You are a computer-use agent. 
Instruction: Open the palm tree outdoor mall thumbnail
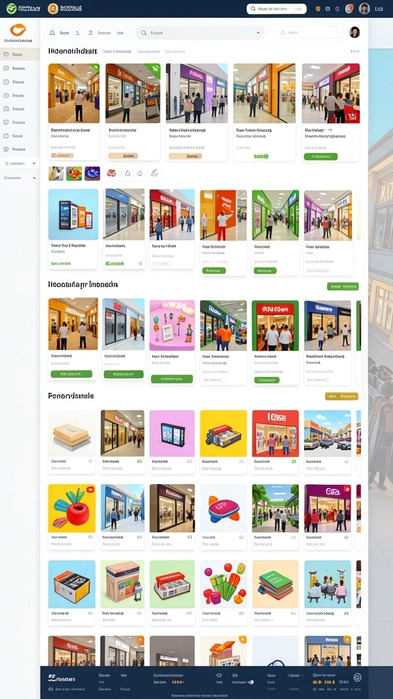pyautogui.click(x=276, y=509)
